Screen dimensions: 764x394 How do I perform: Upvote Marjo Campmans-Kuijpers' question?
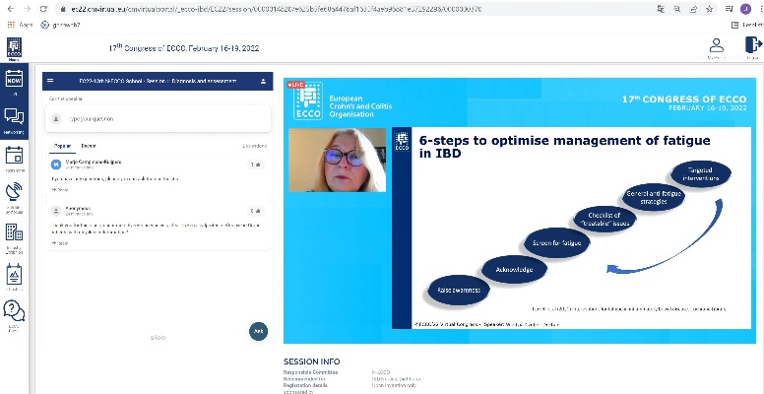pos(256,164)
